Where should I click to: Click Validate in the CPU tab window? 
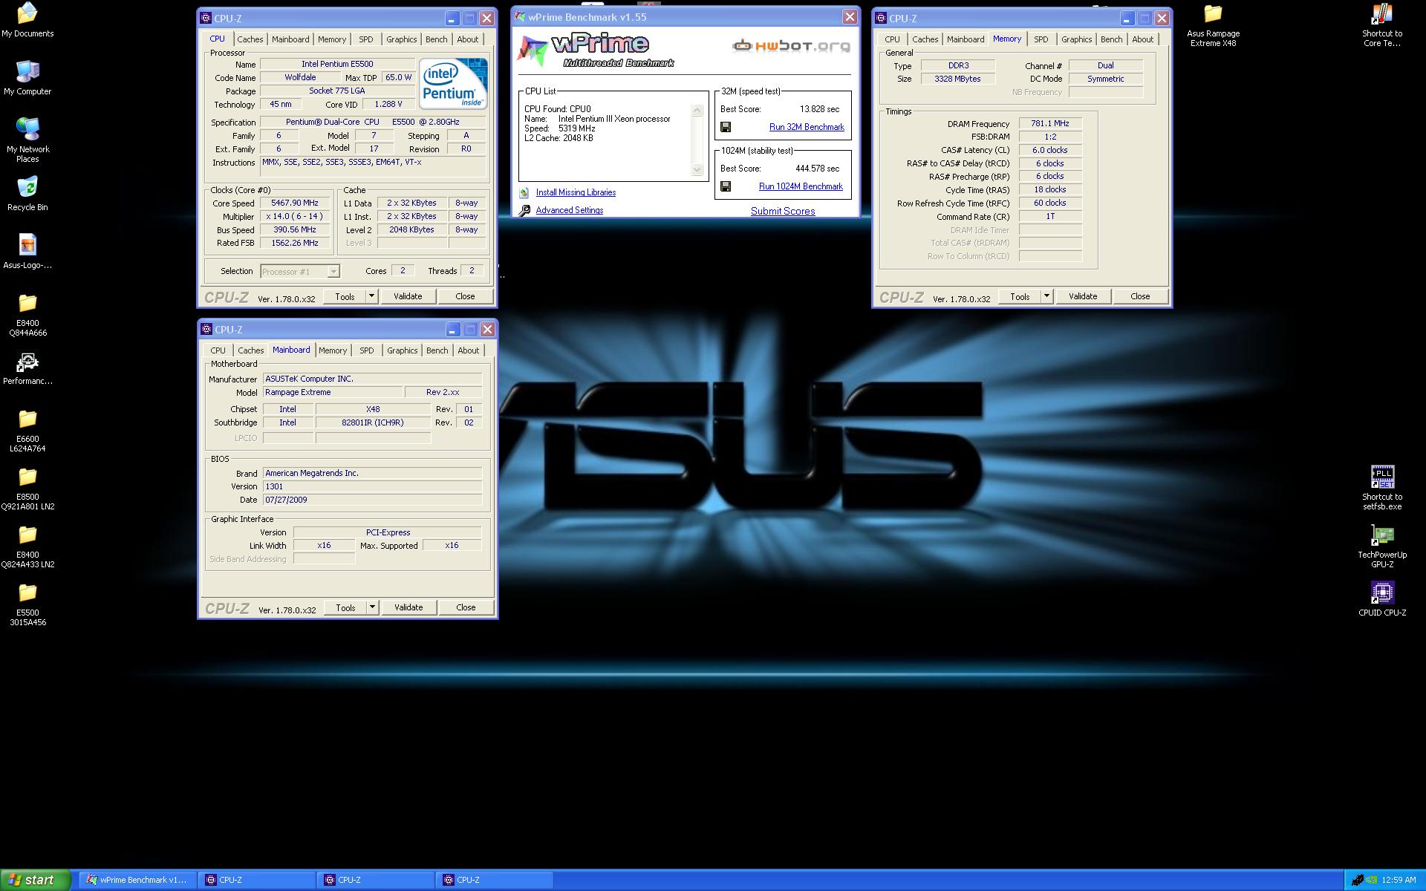[x=408, y=296]
